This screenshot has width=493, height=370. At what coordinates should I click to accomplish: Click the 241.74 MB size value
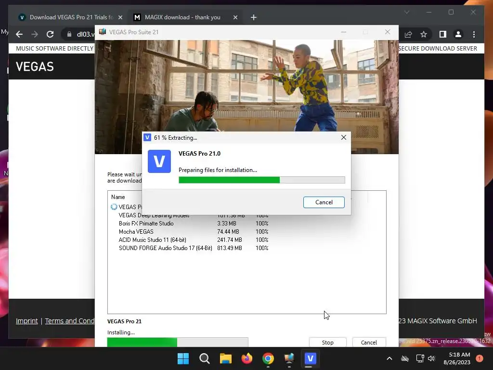pos(230,240)
